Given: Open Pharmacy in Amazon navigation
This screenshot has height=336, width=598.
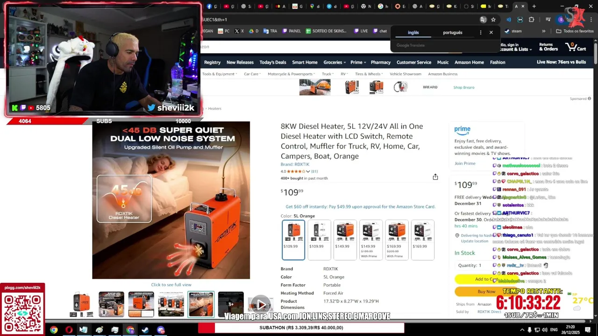Looking at the screenshot, I should (x=381, y=62).
